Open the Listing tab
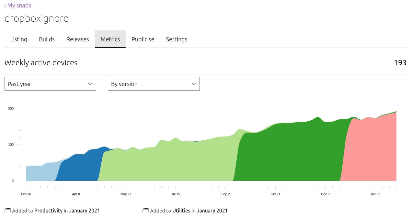The height and width of the screenshot is (217, 412). (x=19, y=39)
